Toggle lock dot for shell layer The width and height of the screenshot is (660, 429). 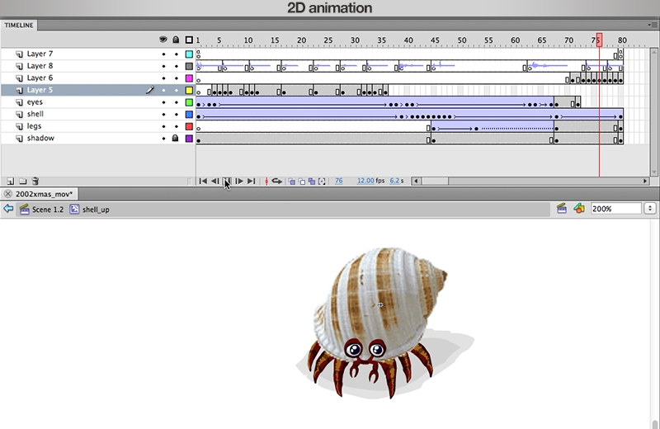click(x=175, y=115)
